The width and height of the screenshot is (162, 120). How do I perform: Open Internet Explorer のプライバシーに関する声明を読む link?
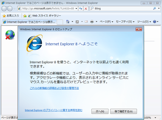coord(53,110)
